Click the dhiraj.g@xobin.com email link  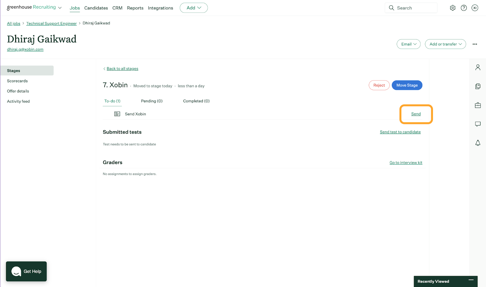click(x=25, y=49)
